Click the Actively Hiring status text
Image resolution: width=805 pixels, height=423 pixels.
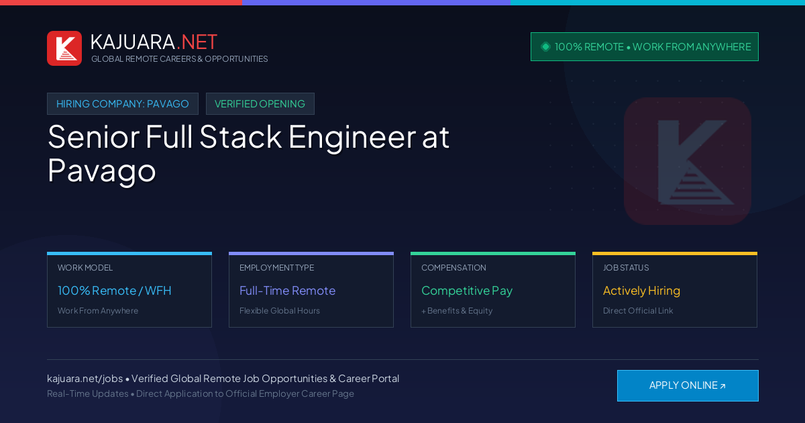(x=641, y=291)
